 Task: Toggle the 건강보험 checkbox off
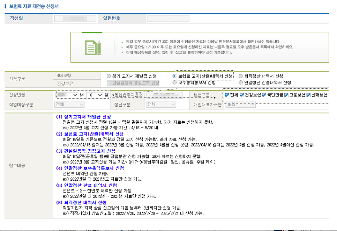click(x=242, y=95)
